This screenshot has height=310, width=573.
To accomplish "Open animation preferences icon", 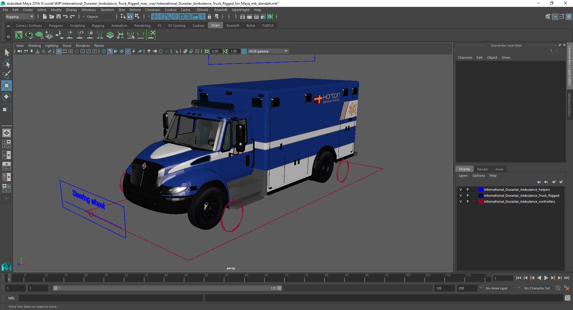I will tap(567, 288).
